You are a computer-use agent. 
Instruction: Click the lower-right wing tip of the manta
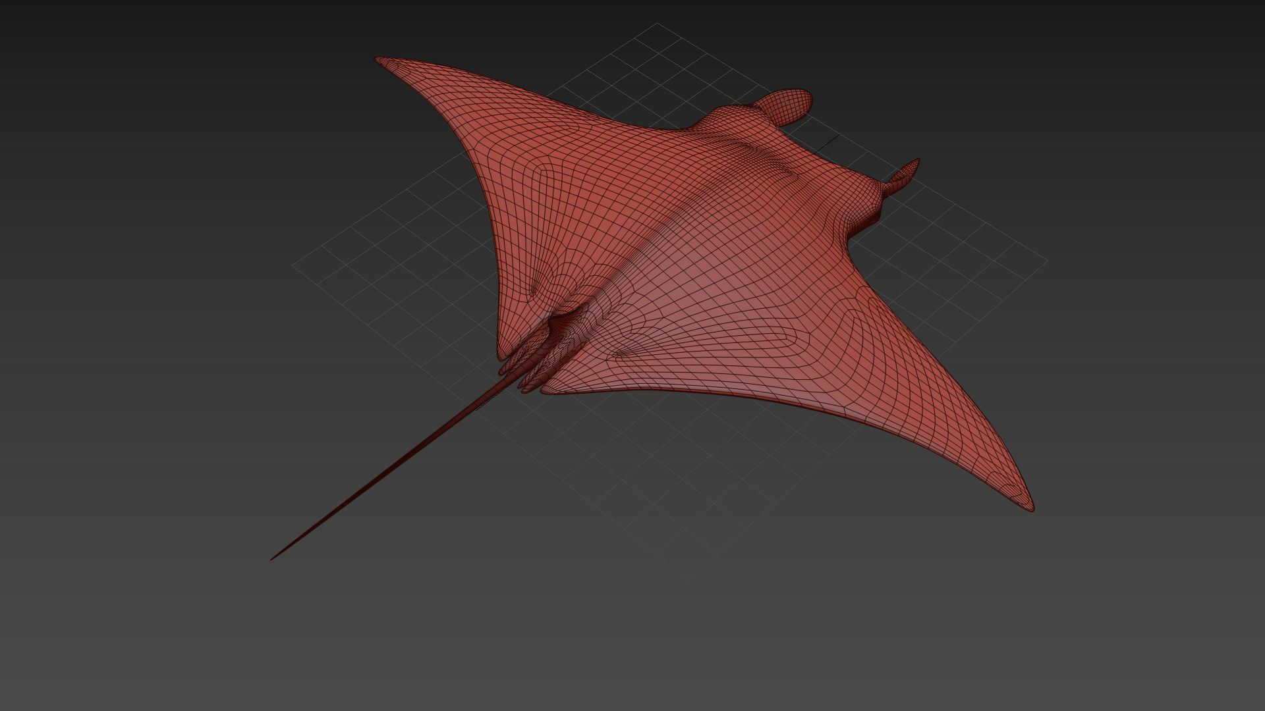1029,507
